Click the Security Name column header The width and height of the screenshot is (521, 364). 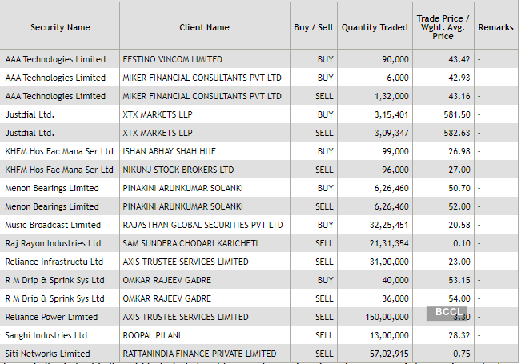[x=60, y=27]
